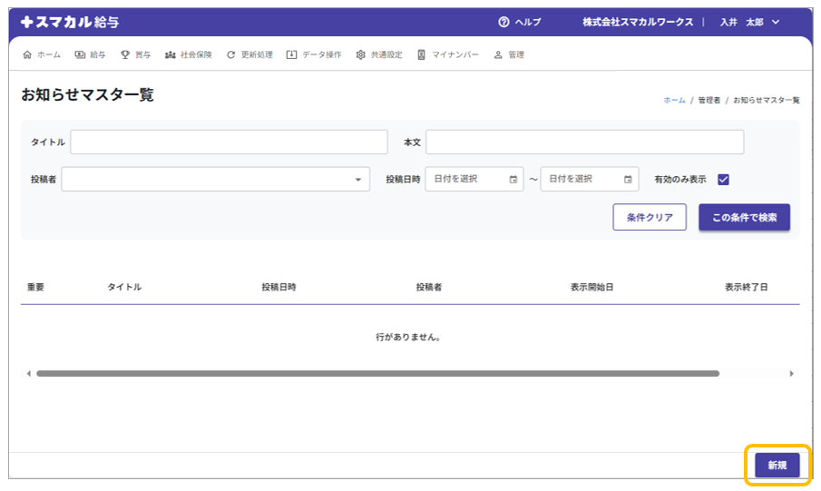Screen dimensions: 821x491
Task: Click the データ操作 download icon
Action: [x=291, y=54]
